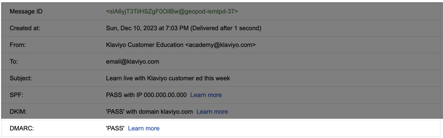Viewport: 443px width, 138px height.
Task: Open the DKIM Learn more link
Action: click(x=212, y=112)
